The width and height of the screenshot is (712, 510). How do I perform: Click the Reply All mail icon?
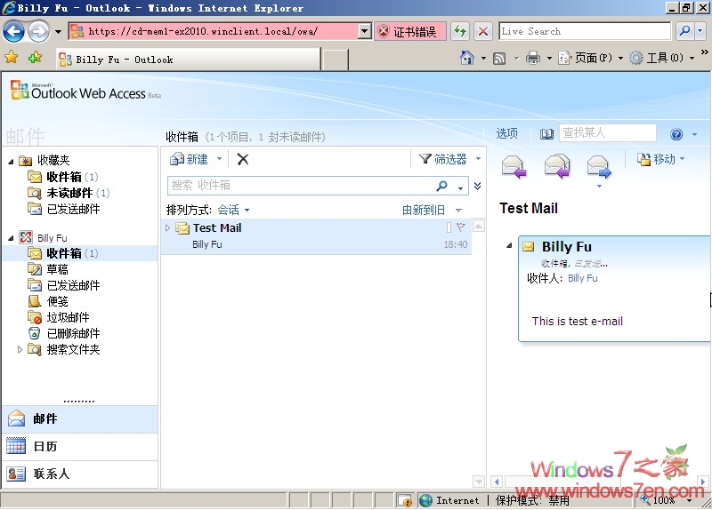coord(557,166)
